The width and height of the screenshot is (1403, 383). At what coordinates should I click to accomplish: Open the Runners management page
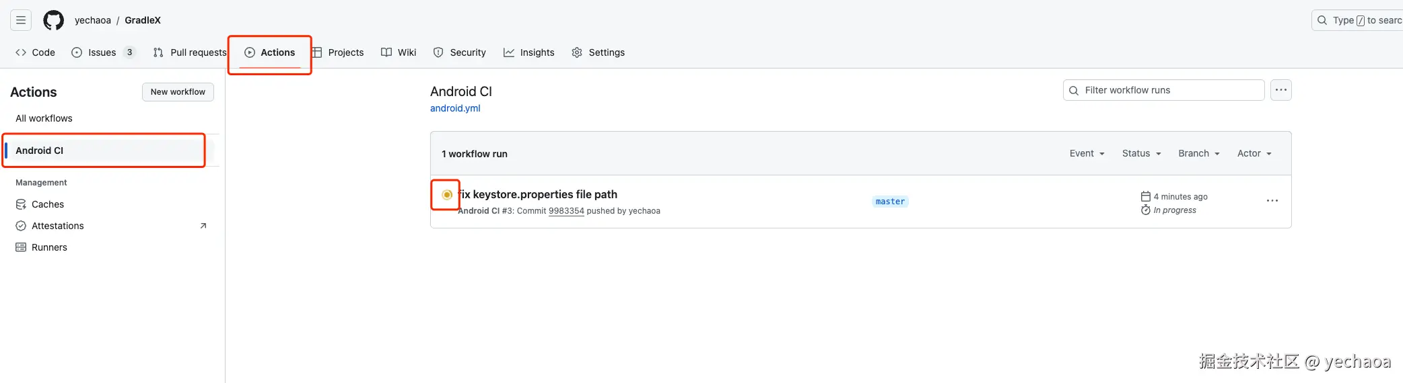tap(49, 247)
